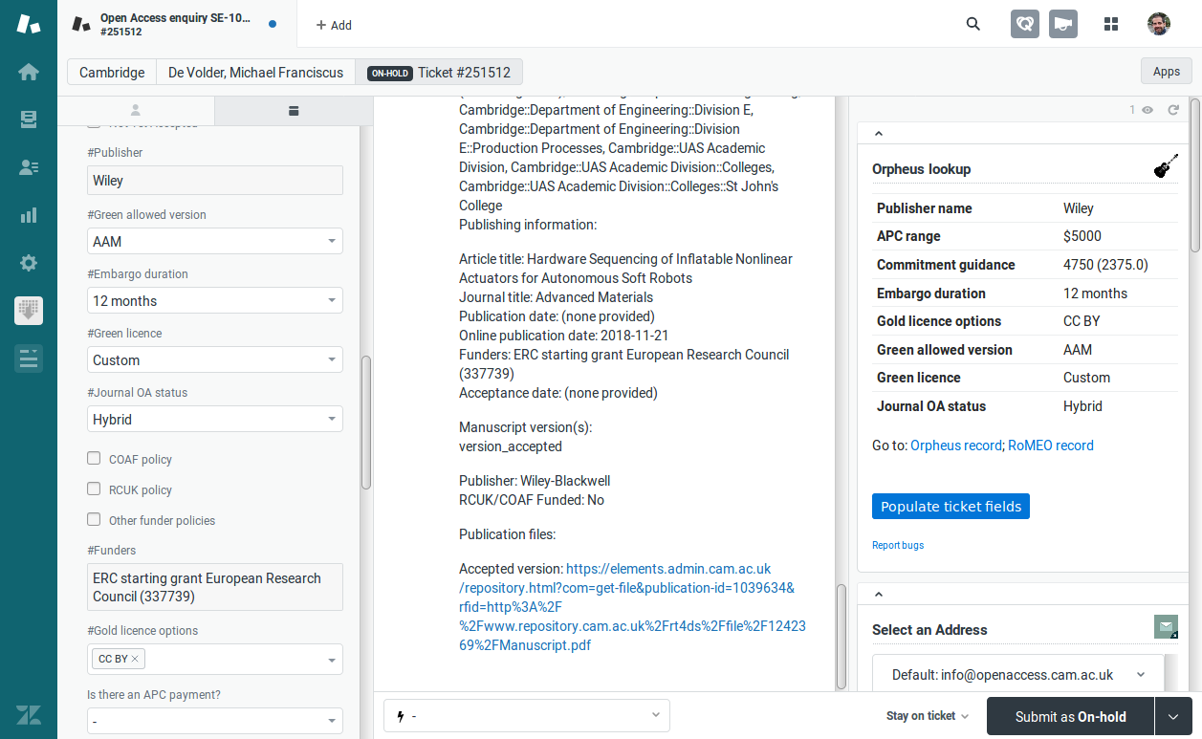Tick the RCUK policy checkbox
Viewport: 1202px width, 739px height.
pos(94,489)
